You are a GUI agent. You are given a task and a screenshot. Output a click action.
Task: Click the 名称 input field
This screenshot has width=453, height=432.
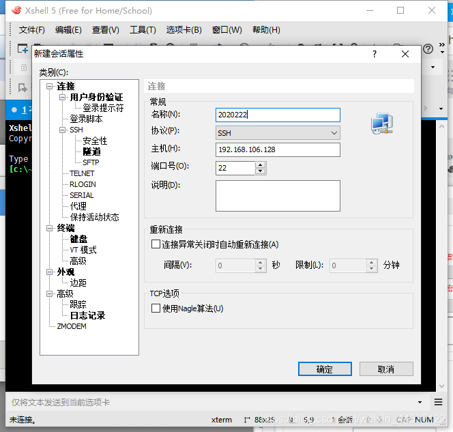(278, 115)
